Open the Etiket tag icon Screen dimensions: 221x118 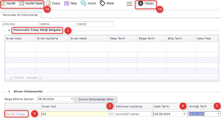pyautogui.click(x=102, y=3)
